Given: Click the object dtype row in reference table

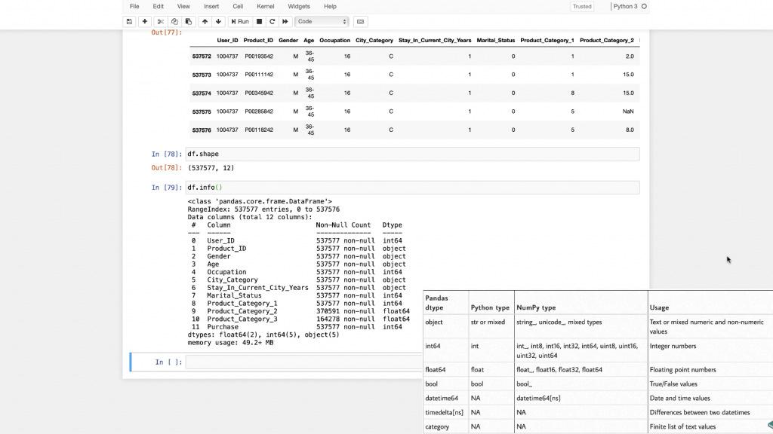Looking at the screenshot, I should pos(598,327).
